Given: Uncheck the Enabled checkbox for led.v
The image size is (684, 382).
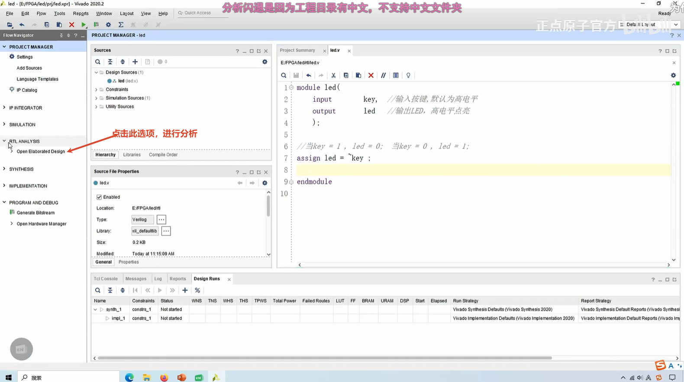Looking at the screenshot, I should tap(99, 197).
